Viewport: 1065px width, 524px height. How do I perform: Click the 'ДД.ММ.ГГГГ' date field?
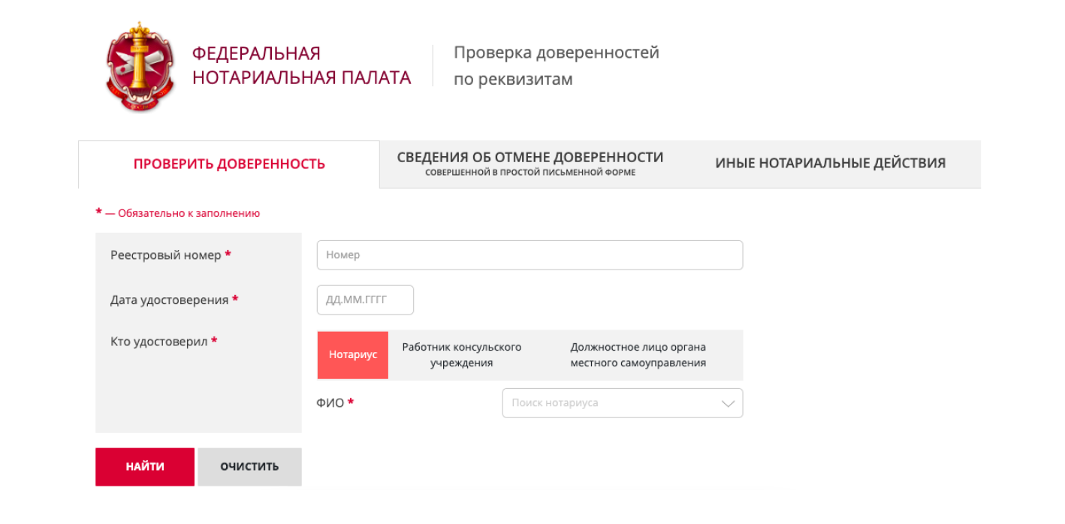(365, 300)
